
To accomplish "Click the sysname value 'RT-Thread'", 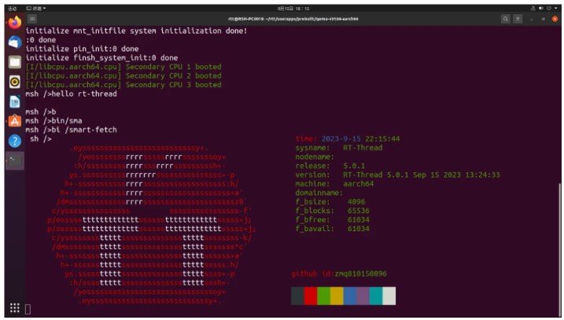I will click(x=363, y=148).
